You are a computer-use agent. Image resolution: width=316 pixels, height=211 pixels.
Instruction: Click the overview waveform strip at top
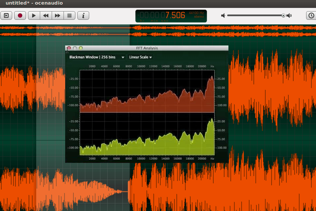pos(158,31)
